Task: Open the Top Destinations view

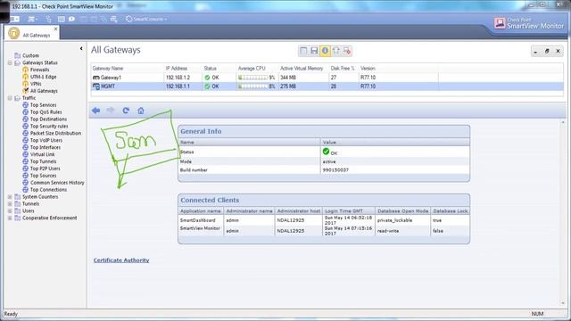Action: 48,119
